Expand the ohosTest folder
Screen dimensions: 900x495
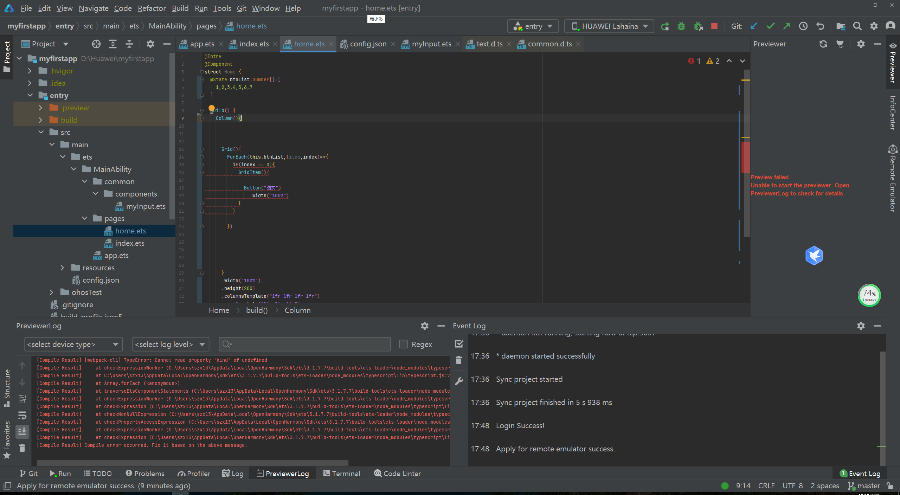[x=51, y=292]
